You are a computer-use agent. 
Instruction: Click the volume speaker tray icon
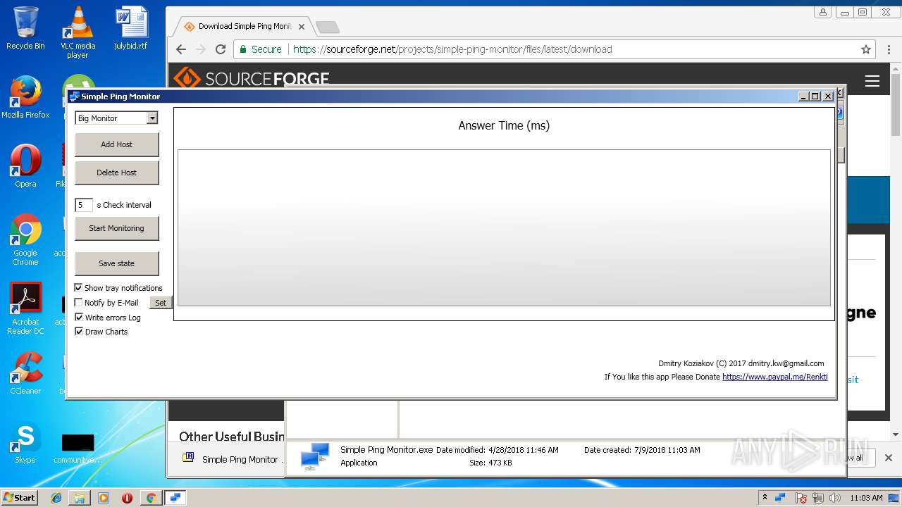point(835,498)
